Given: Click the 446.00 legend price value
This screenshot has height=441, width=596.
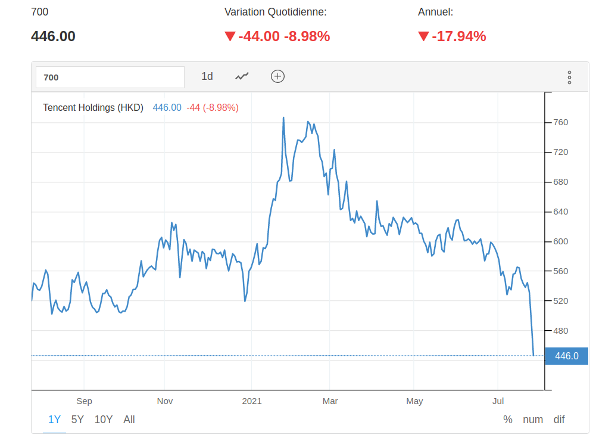Looking at the screenshot, I should tap(167, 108).
